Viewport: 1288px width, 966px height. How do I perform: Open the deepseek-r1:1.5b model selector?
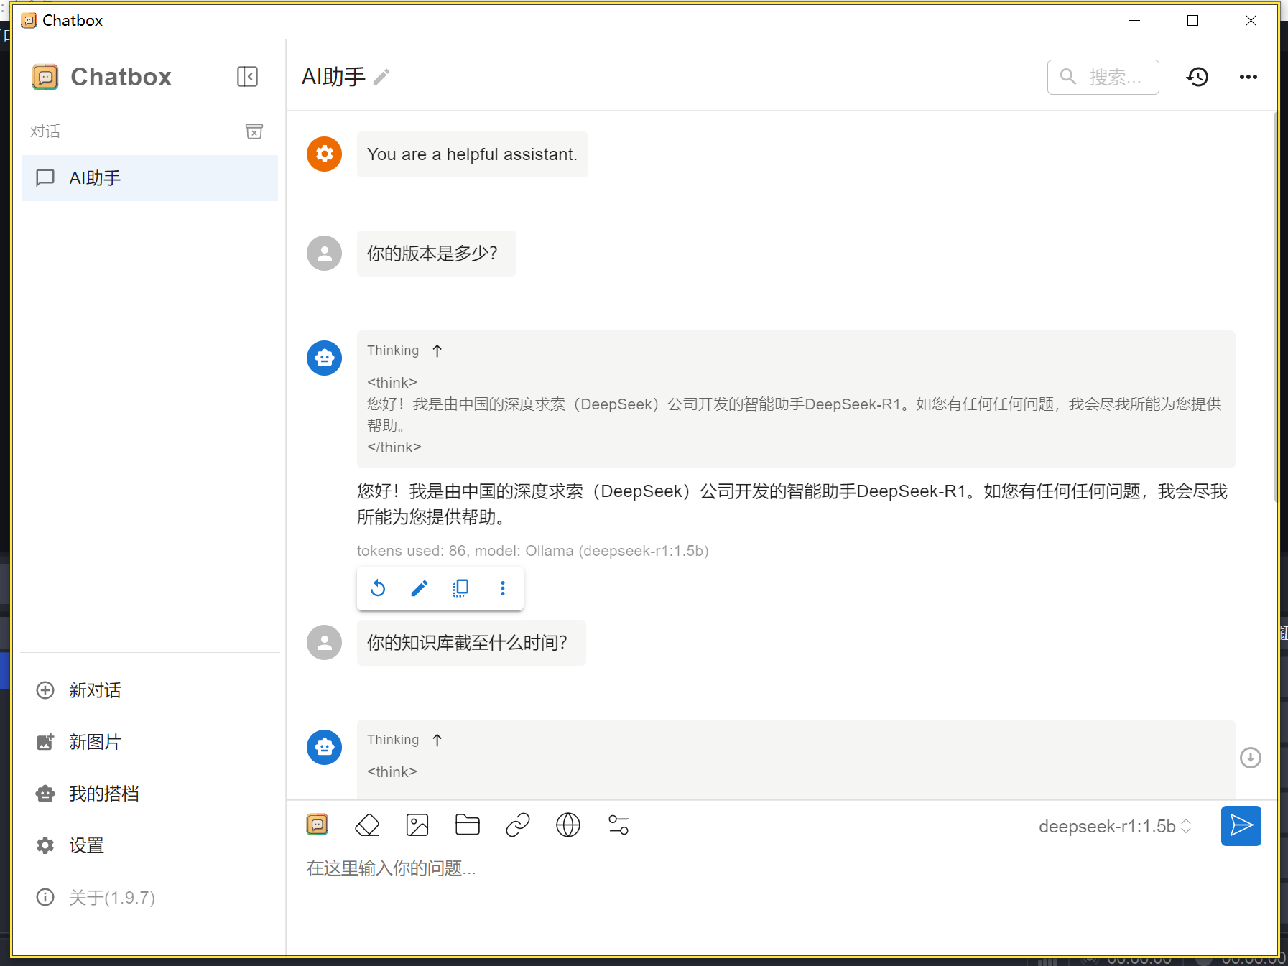(x=1115, y=827)
